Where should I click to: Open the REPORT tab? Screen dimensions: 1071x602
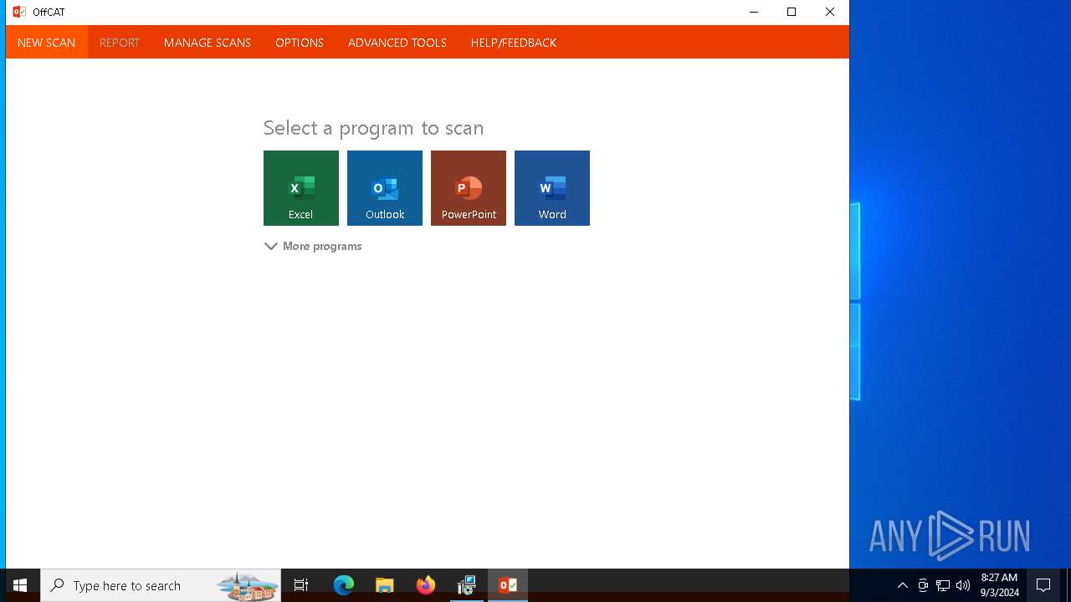click(x=120, y=43)
